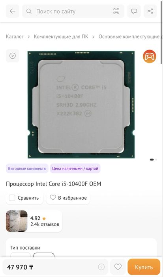Open the review photo thumbnail
Viewport: 163px width, 277px height.
click(x=17, y=221)
